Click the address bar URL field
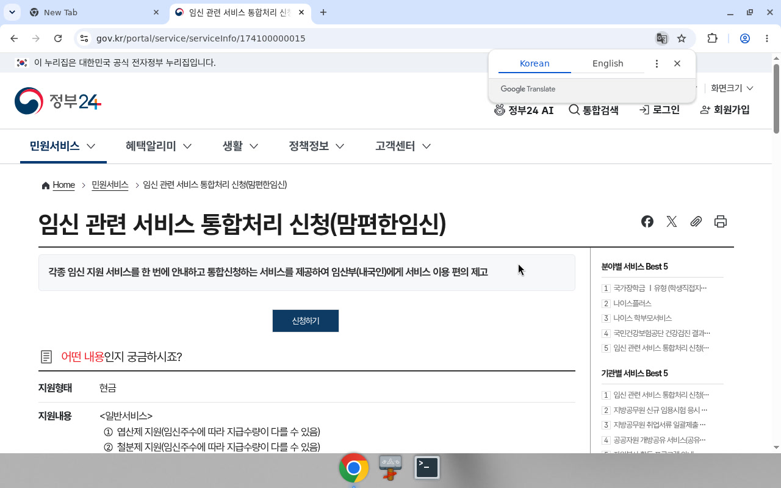The image size is (781, 488). (x=366, y=38)
